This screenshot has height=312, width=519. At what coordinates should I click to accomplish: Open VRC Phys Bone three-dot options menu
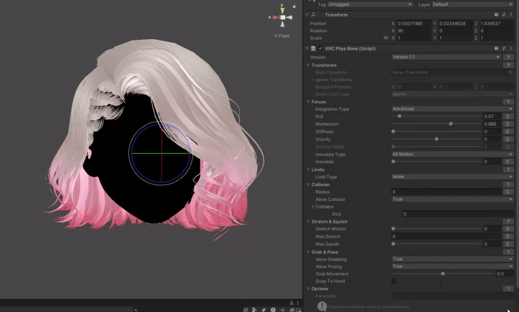tap(510, 48)
